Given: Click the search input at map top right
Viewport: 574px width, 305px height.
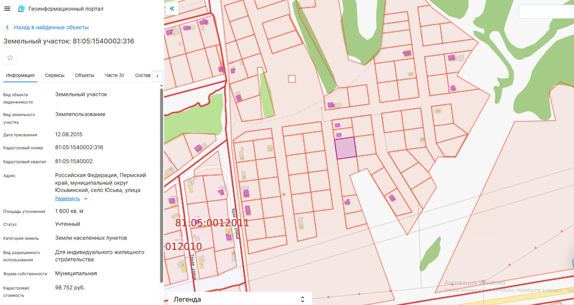Looking at the screenshot, I should click(x=546, y=11).
